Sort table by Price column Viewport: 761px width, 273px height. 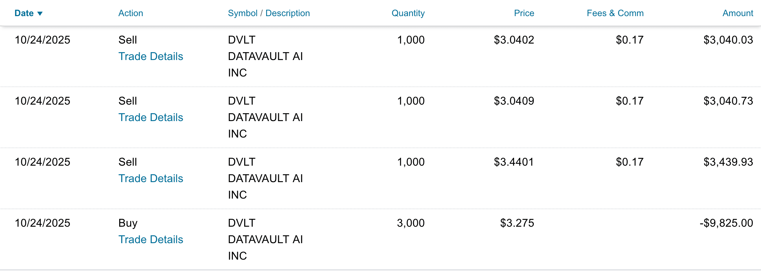click(x=524, y=13)
